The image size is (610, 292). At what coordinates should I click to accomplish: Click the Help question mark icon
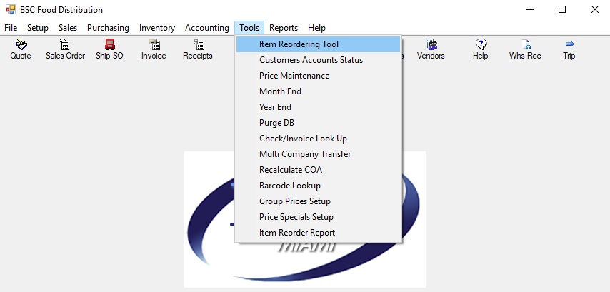[481, 49]
